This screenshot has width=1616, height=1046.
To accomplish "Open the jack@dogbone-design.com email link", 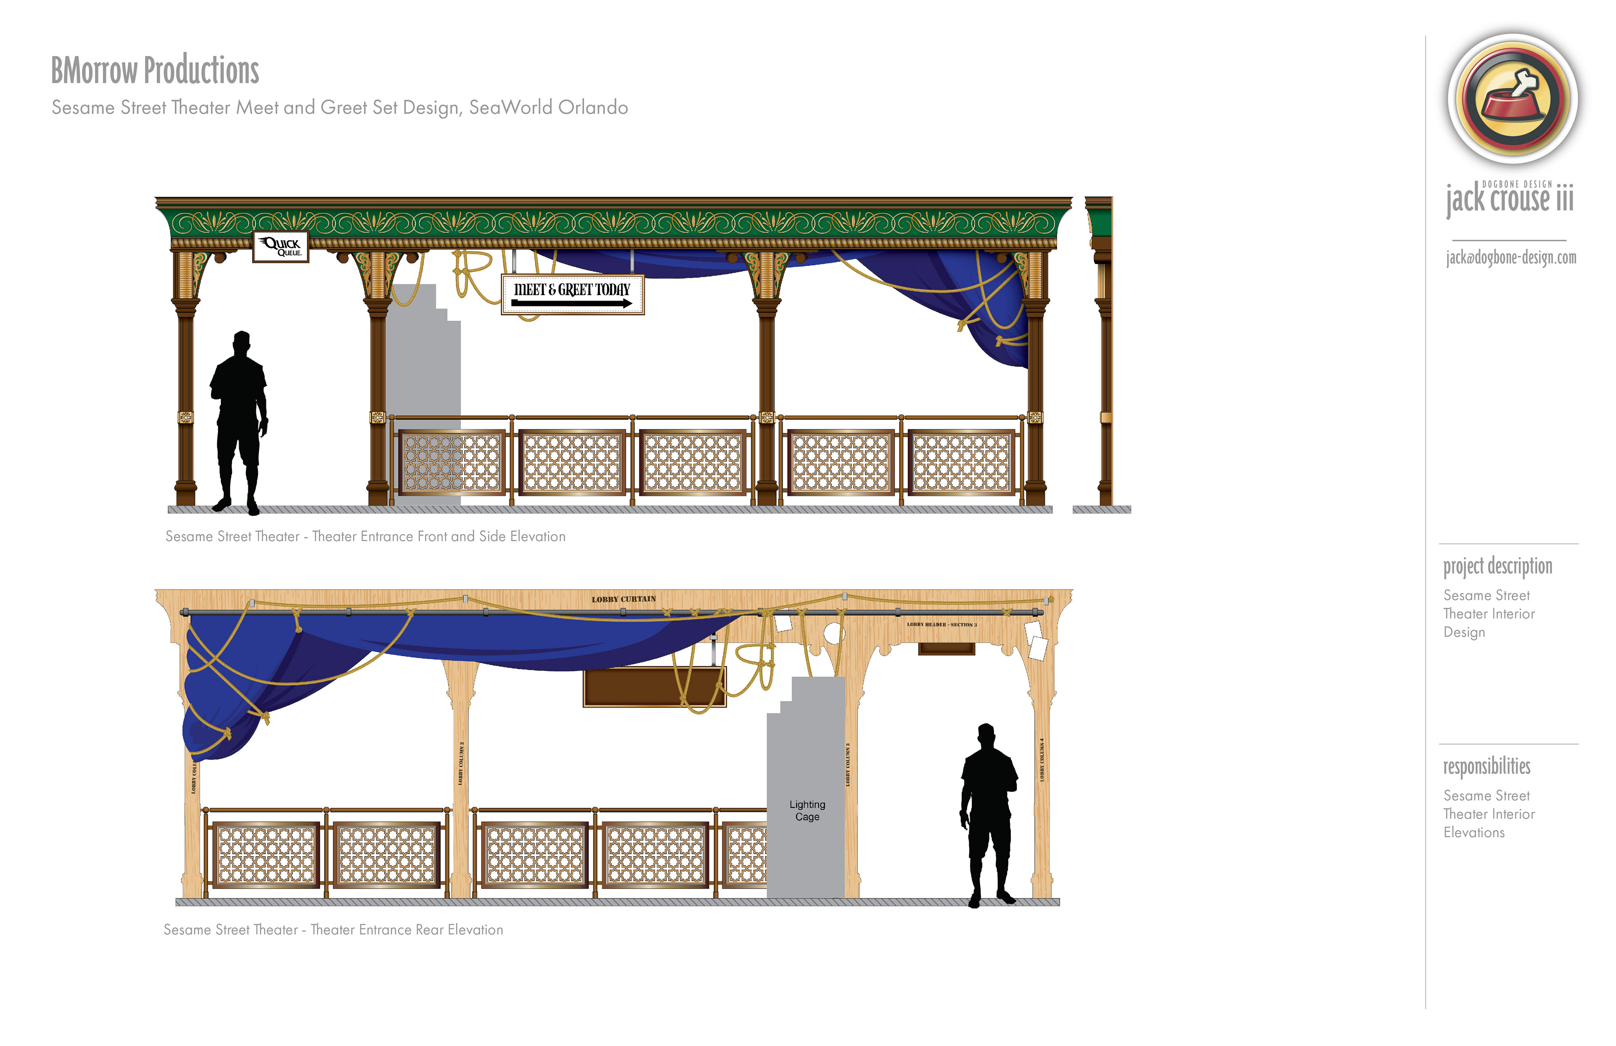I will coord(1511,258).
